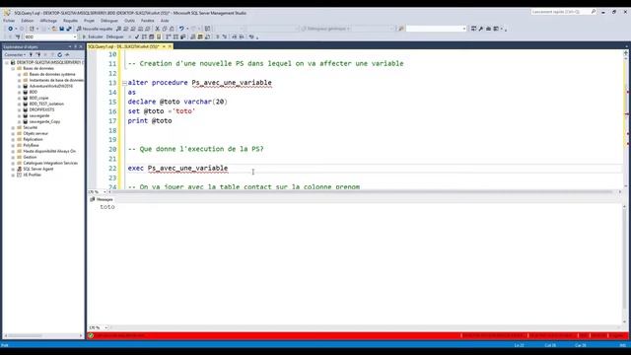Click the Exécuter button
The height and width of the screenshot is (355, 631).
[93, 36]
